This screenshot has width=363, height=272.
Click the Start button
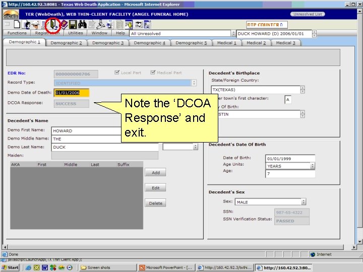(10, 267)
